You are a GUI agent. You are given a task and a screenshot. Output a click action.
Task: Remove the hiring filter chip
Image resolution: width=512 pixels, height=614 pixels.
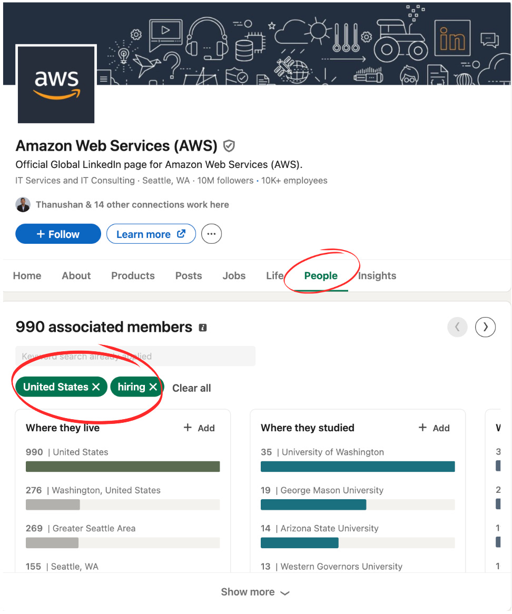tap(153, 387)
